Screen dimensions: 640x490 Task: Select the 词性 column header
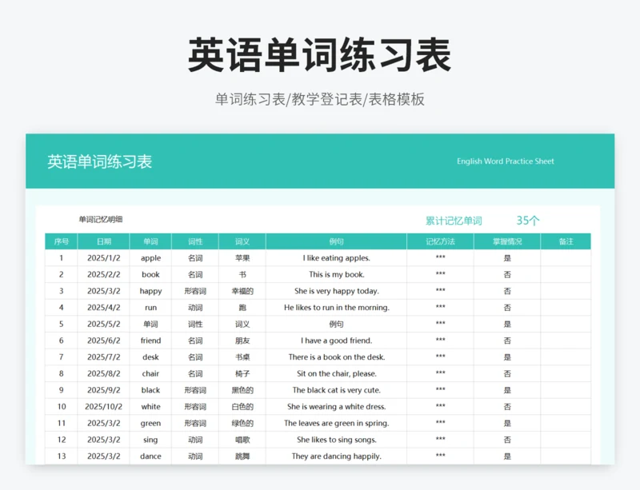pos(195,241)
